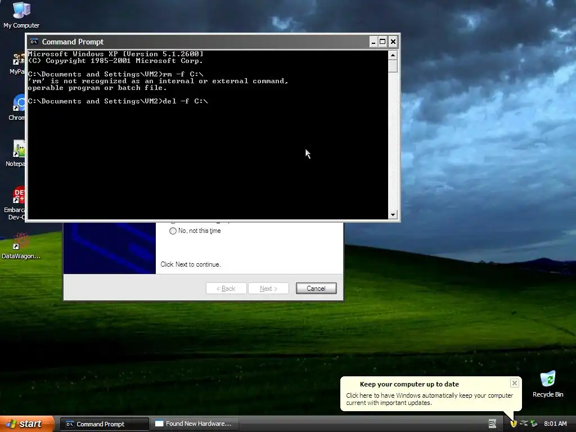Screen dimensions: 576x432
Task: Open the Chrome desktop shortcut
Action: (x=19, y=107)
